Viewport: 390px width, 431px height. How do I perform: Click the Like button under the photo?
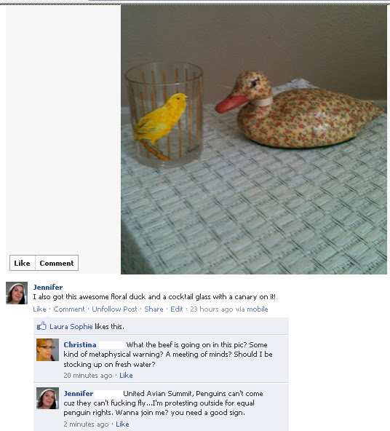pos(23,263)
